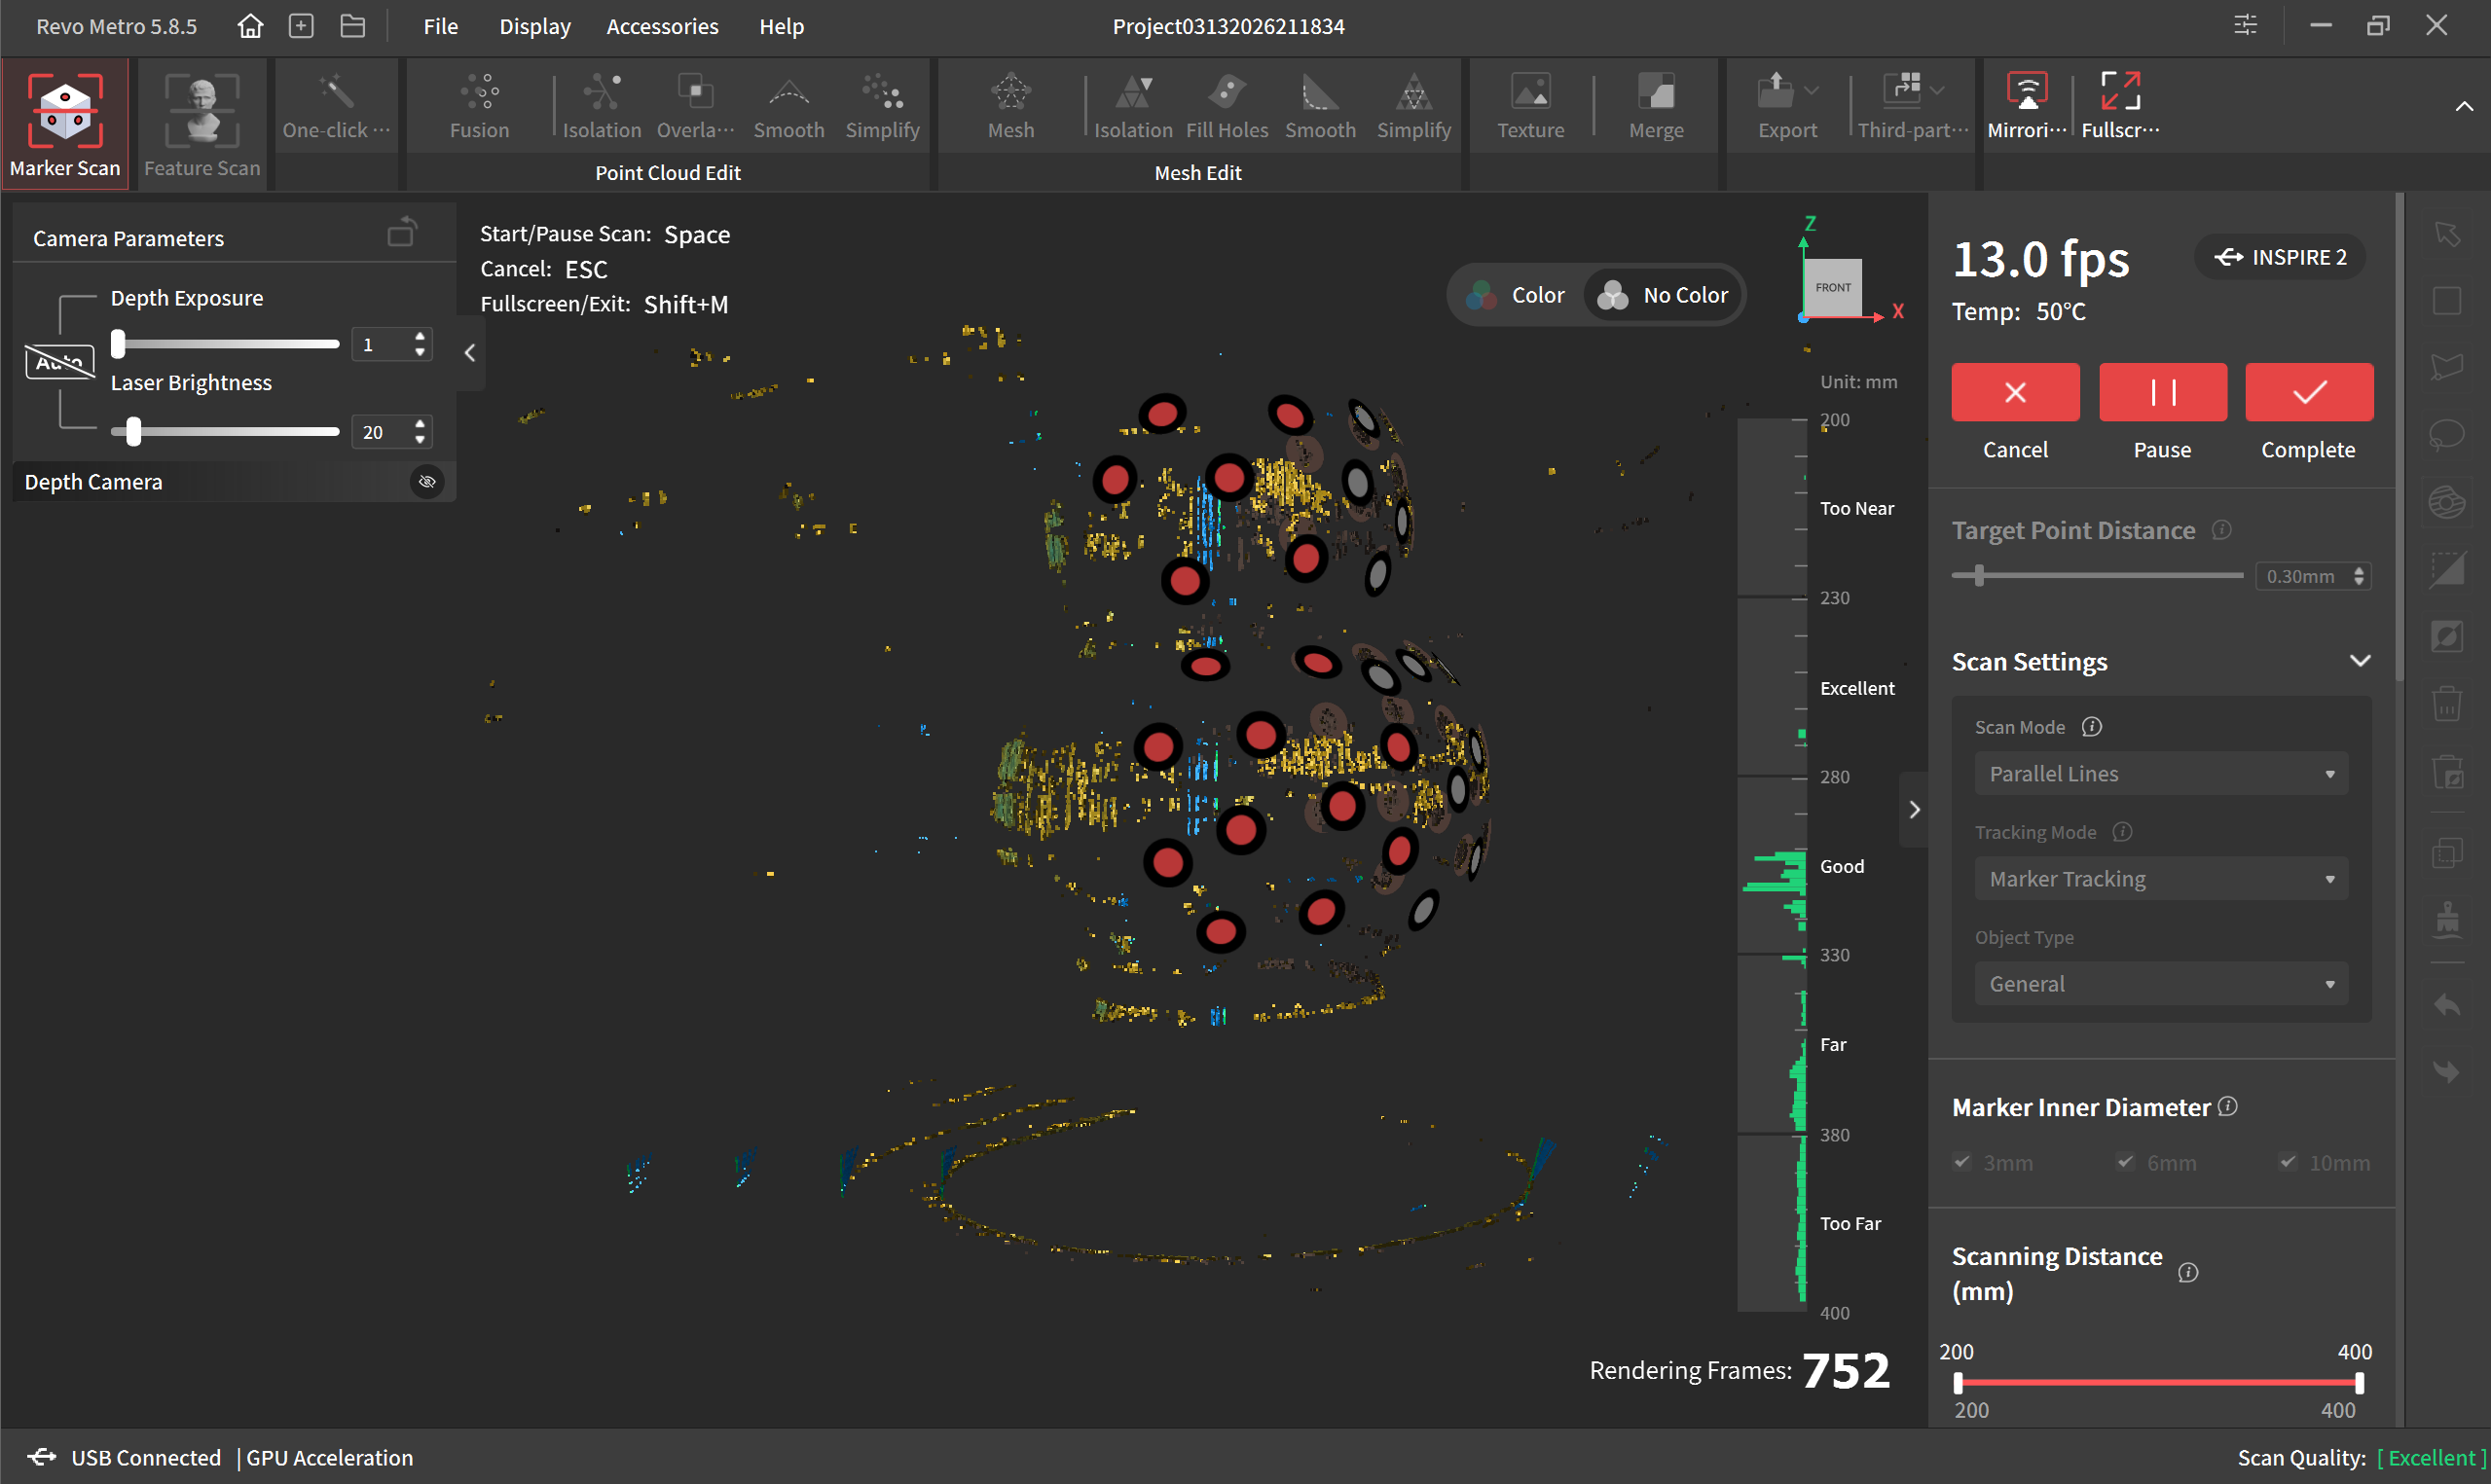The width and height of the screenshot is (2491, 1484).
Task: Collapse the Scan Settings section
Action: pos(2359,661)
